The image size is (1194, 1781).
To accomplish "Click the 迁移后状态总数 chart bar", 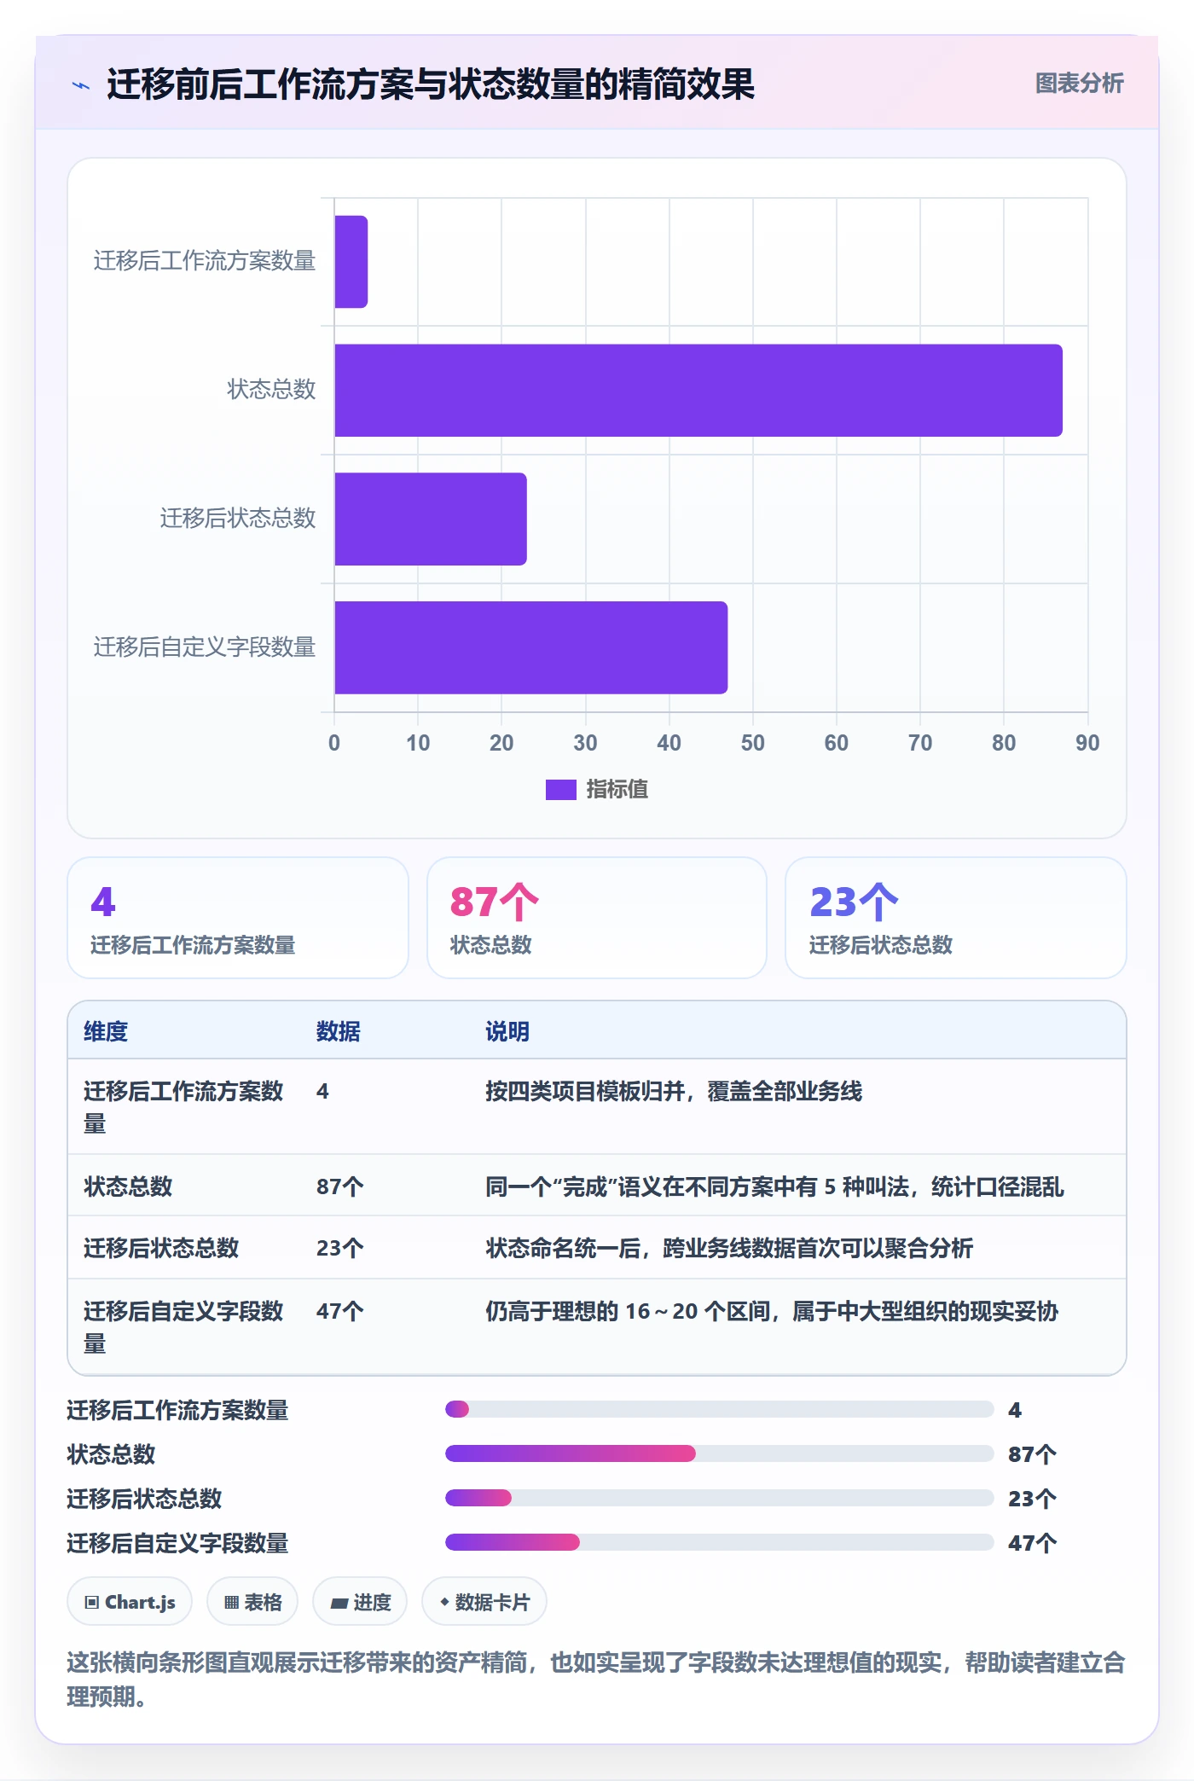I will coord(431,519).
